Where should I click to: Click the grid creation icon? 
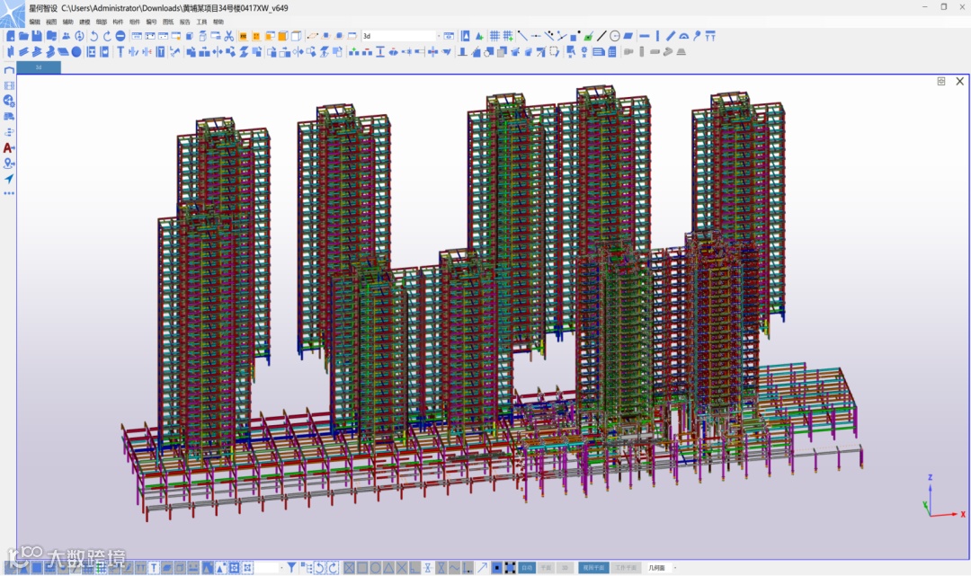[x=494, y=36]
